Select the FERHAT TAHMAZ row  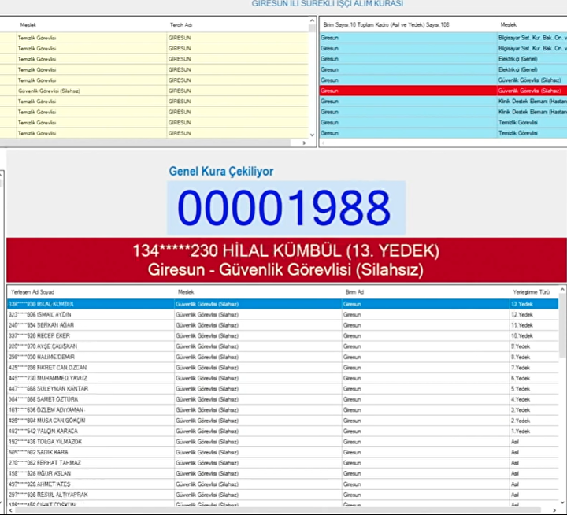coord(283,463)
